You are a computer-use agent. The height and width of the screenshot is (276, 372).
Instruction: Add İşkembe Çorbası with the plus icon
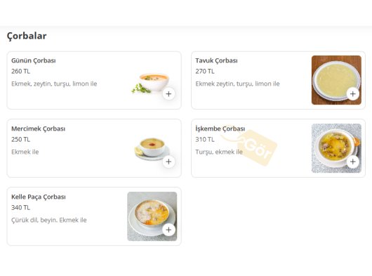tap(353, 162)
